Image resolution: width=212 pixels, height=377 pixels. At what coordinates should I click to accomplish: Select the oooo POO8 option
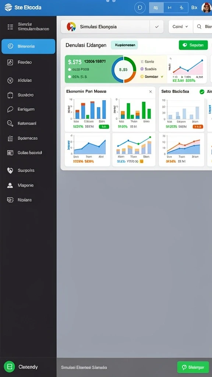[x=79, y=69]
